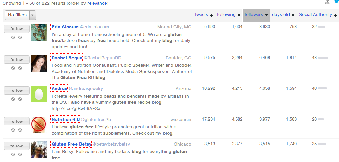The width and height of the screenshot is (339, 162).
Task: Click Andrea's default egg avatar
Action: tap(39, 94)
